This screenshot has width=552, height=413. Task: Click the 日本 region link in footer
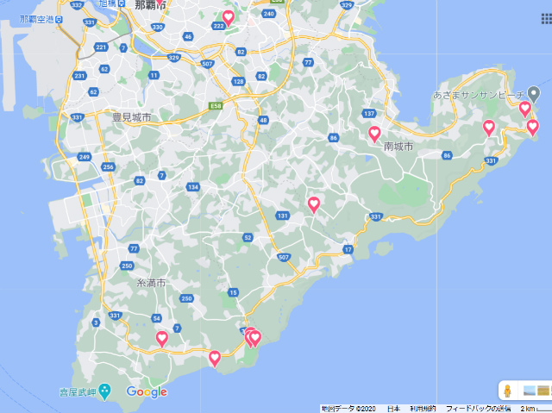tap(393, 409)
